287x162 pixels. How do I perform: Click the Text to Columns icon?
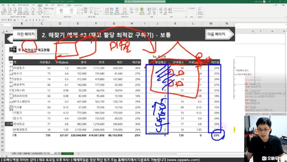pyautogui.click(x=107, y=11)
